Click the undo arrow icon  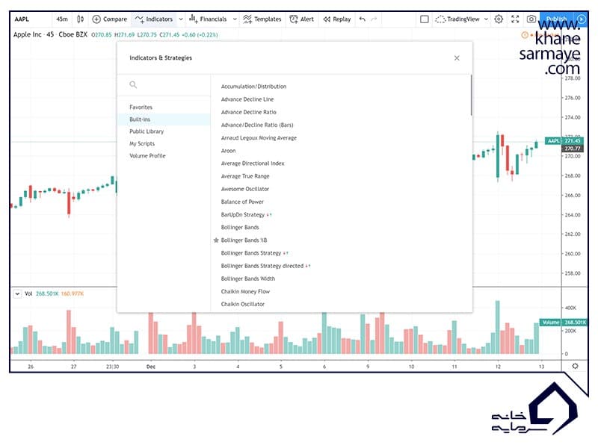click(x=363, y=19)
